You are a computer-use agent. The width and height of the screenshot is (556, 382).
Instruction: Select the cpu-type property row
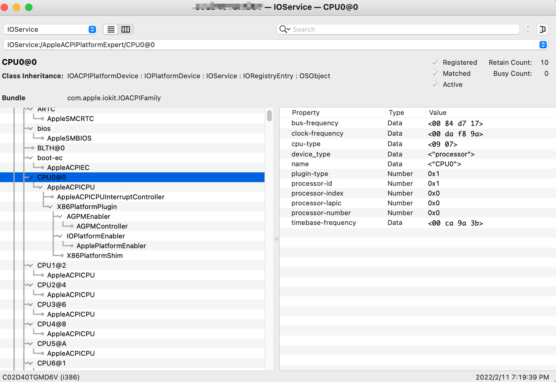pos(418,144)
